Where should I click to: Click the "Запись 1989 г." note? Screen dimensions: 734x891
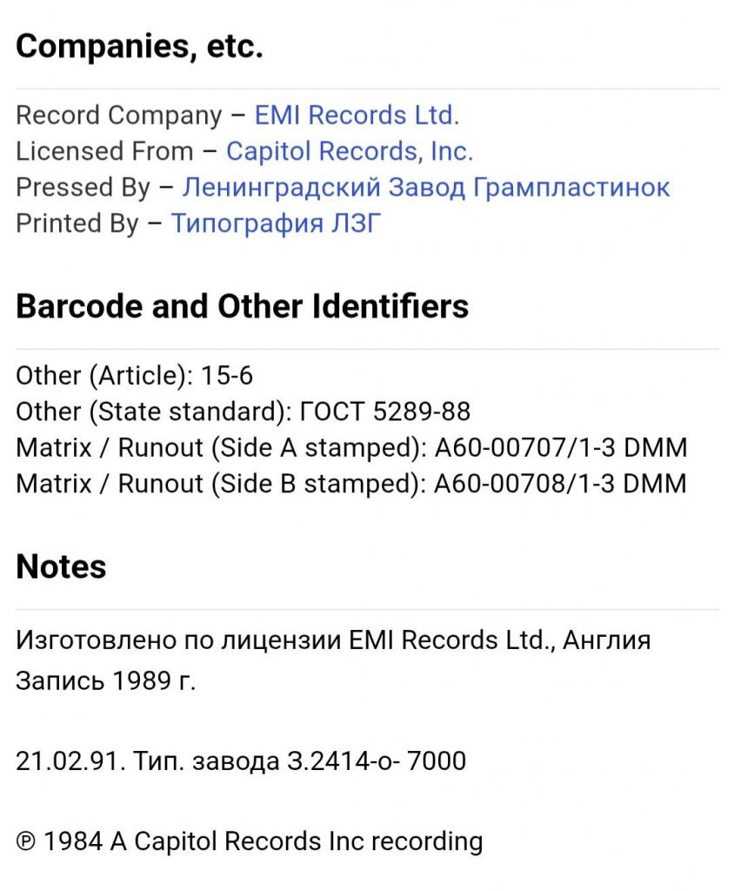click(106, 680)
